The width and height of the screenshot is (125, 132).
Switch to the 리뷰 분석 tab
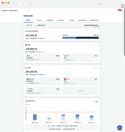72,20
